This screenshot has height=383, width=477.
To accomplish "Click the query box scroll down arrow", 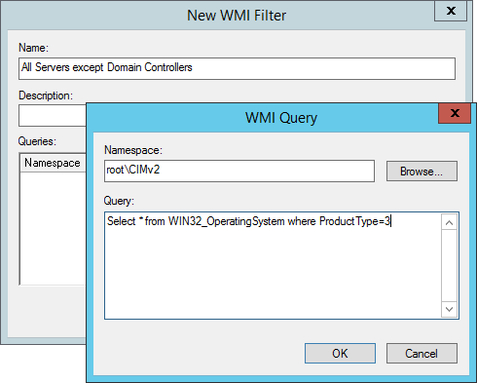I will (x=449, y=309).
